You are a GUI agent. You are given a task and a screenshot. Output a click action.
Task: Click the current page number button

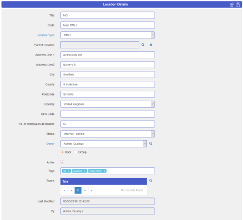pos(78,190)
